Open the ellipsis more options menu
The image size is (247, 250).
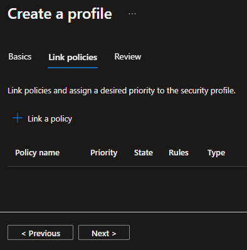point(132,14)
